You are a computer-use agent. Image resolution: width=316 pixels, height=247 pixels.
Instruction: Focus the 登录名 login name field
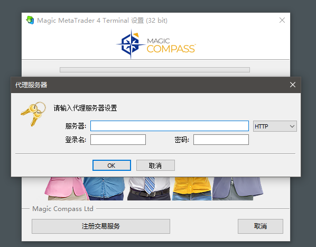[x=118, y=140]
